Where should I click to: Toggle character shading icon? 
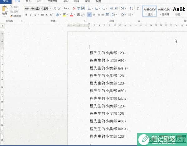(78, 15)
